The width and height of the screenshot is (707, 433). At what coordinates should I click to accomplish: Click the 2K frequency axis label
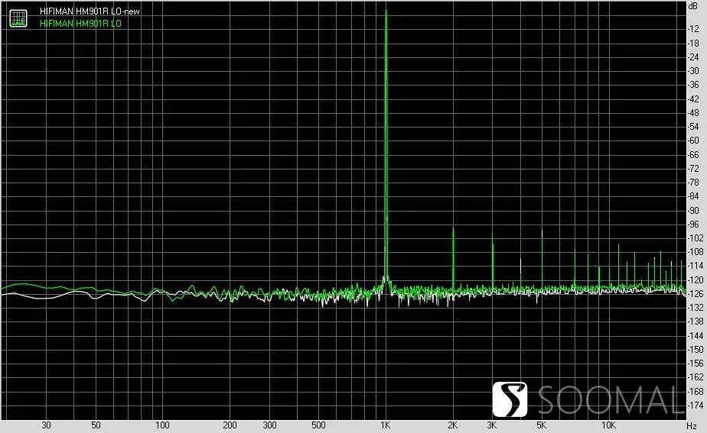453,425
